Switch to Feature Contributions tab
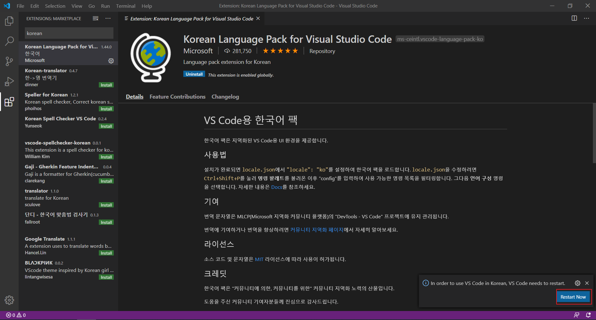Screen dimensions: 596x320 pyautogui.click(x=177, y=97)
